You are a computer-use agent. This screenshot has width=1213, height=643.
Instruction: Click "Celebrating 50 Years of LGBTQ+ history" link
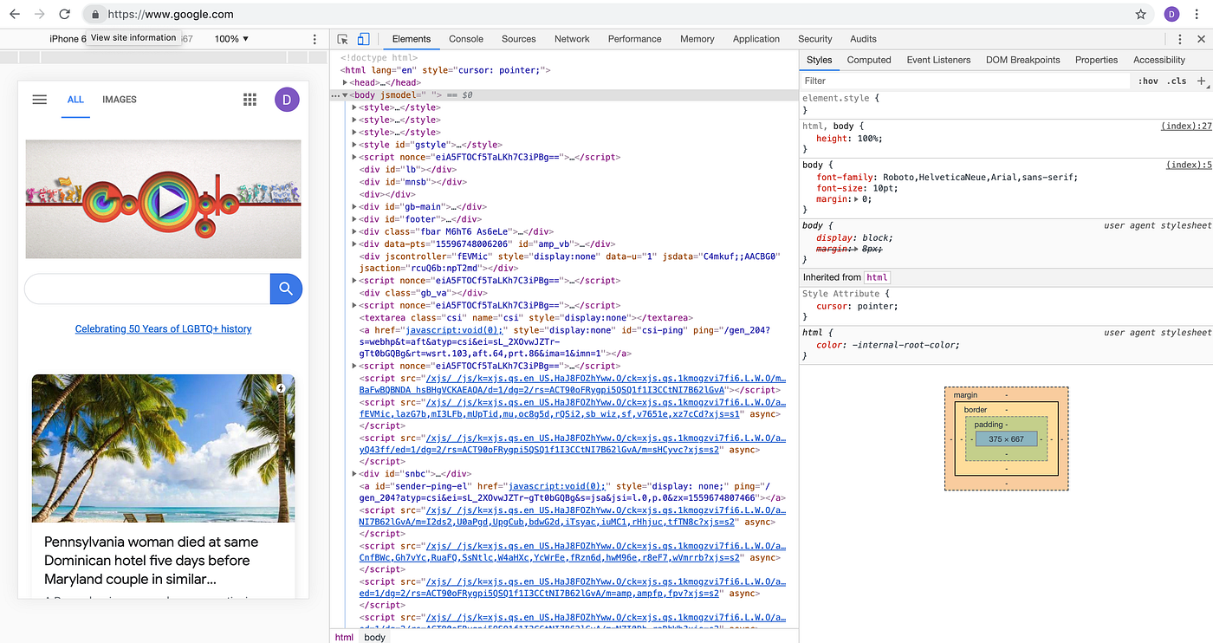[x=163, y=328]
